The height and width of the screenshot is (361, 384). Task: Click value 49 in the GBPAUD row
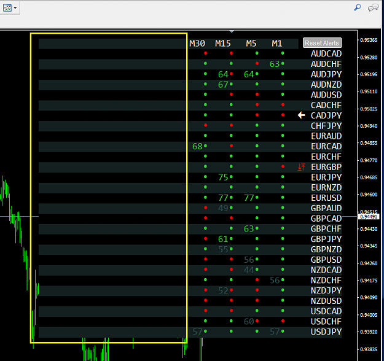click(x=223, y=208)
